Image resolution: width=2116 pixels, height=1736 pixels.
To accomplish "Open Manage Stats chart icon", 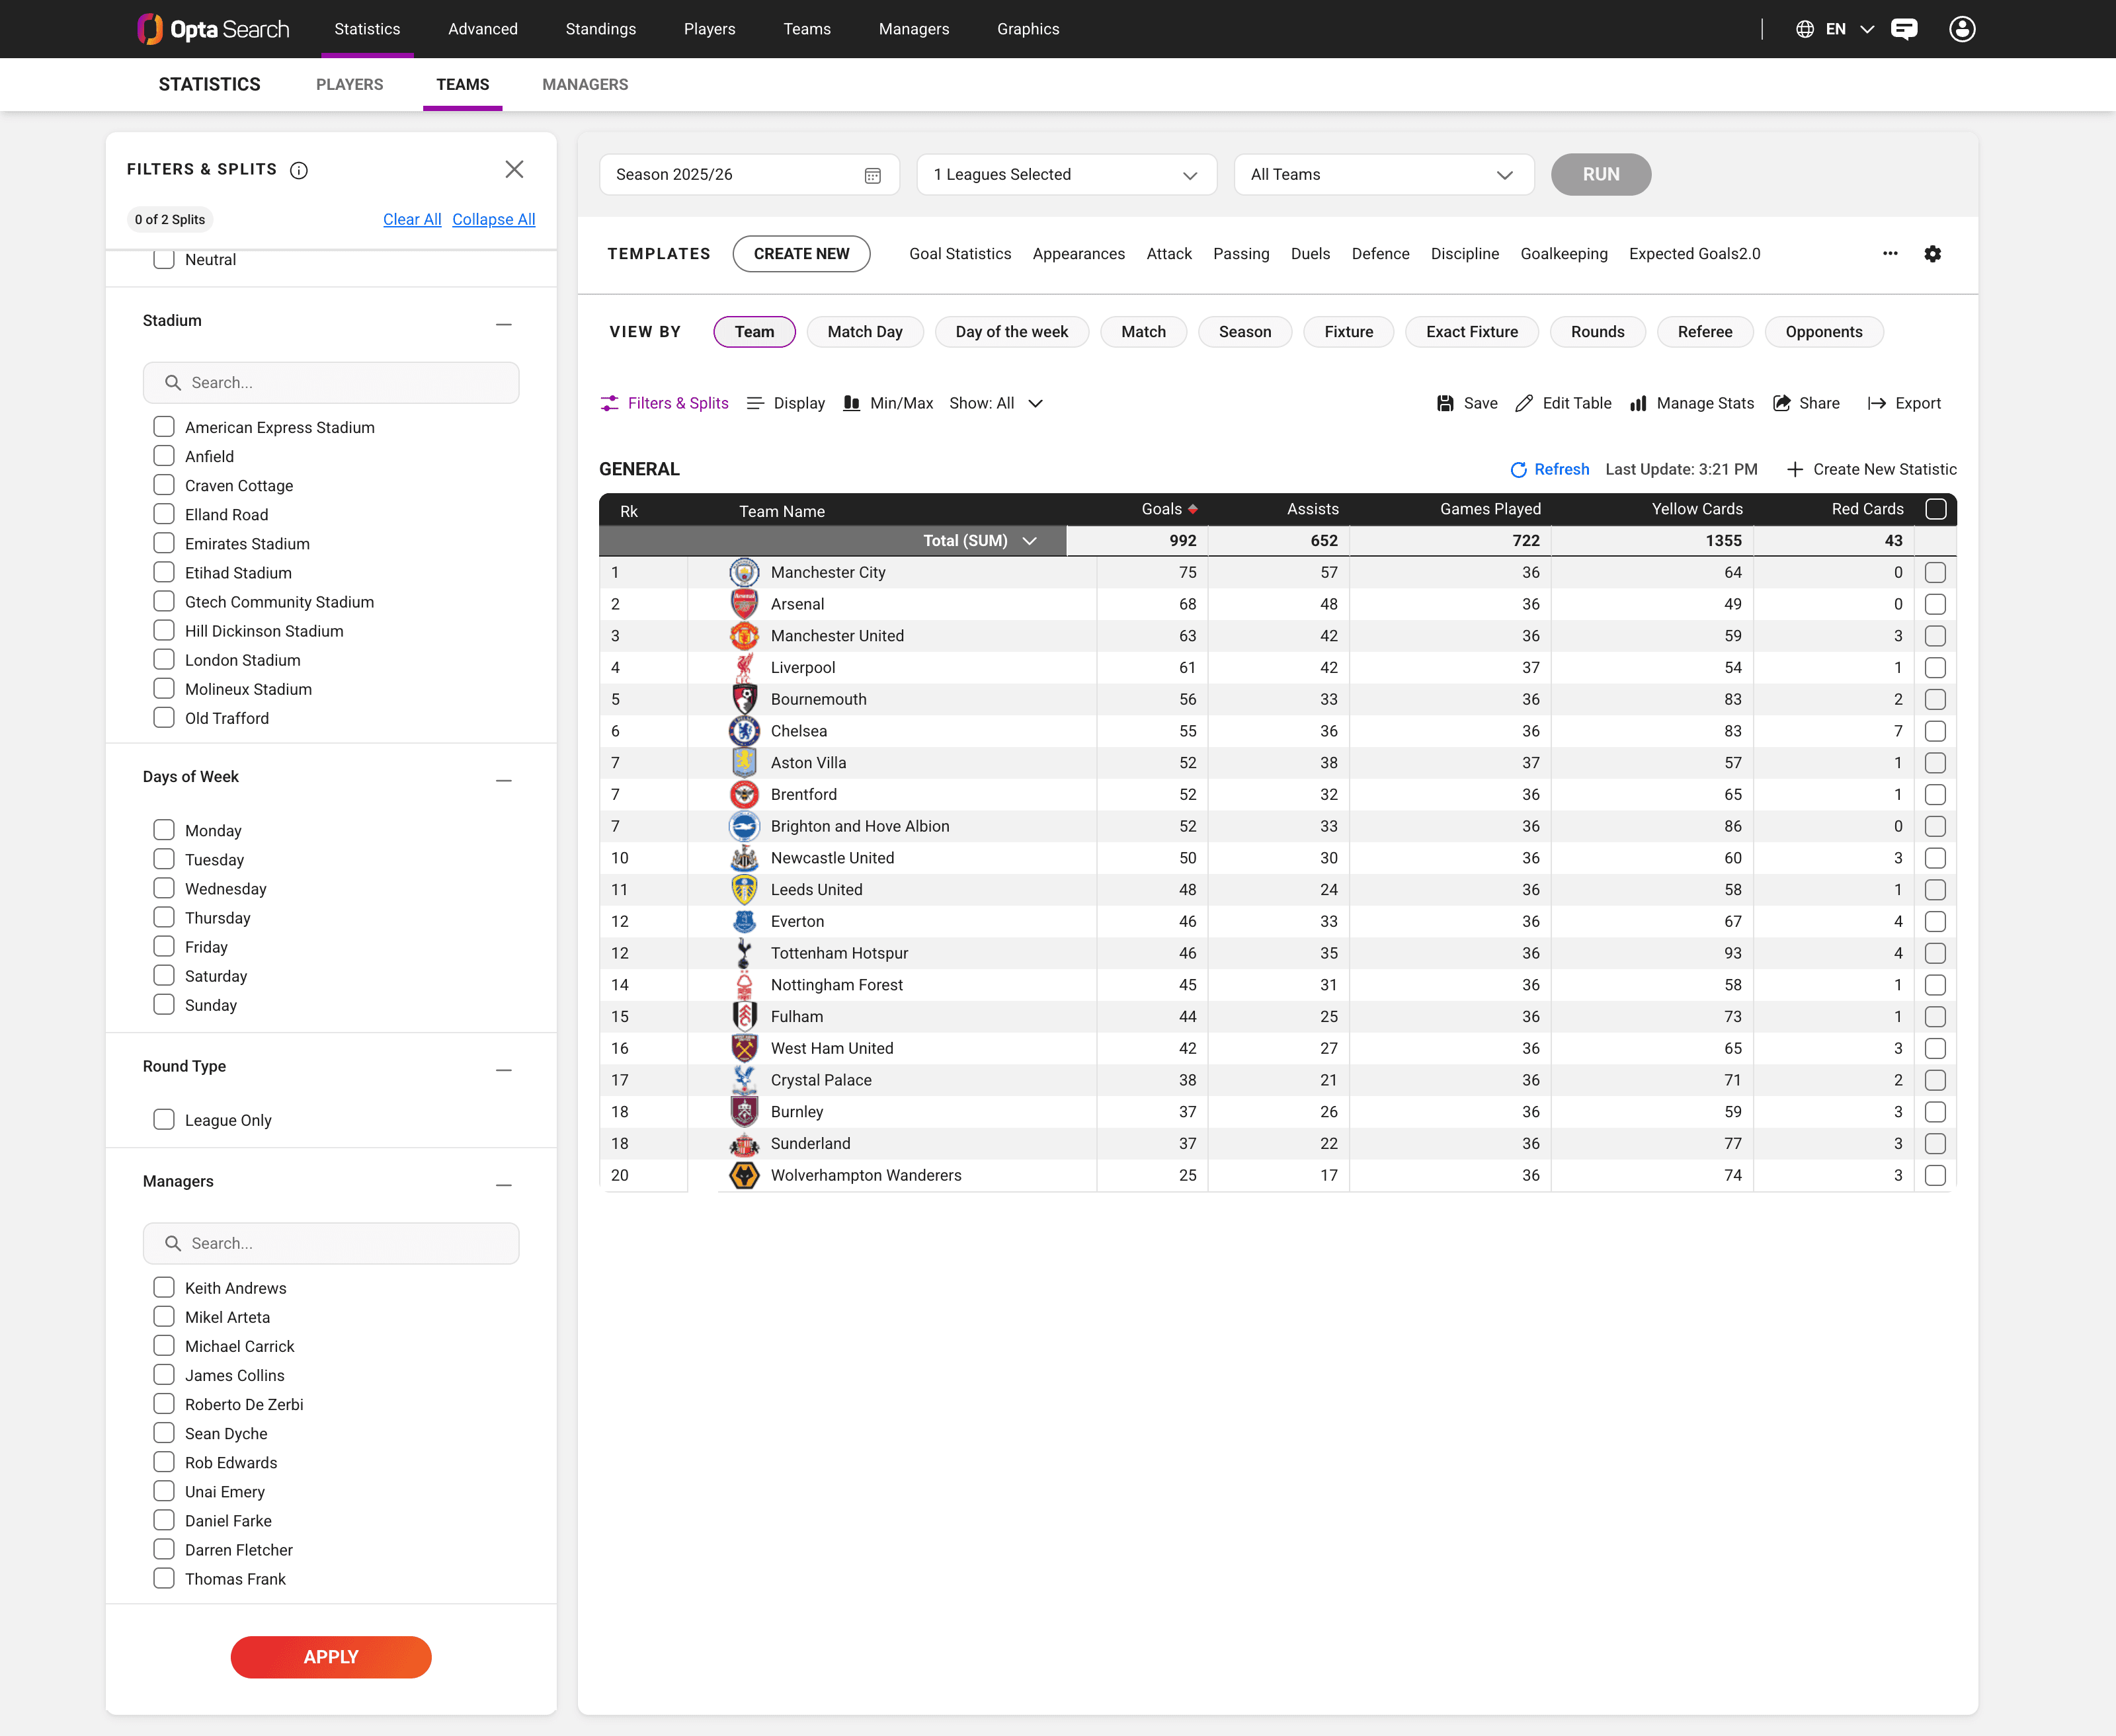I will point(1638,403).
